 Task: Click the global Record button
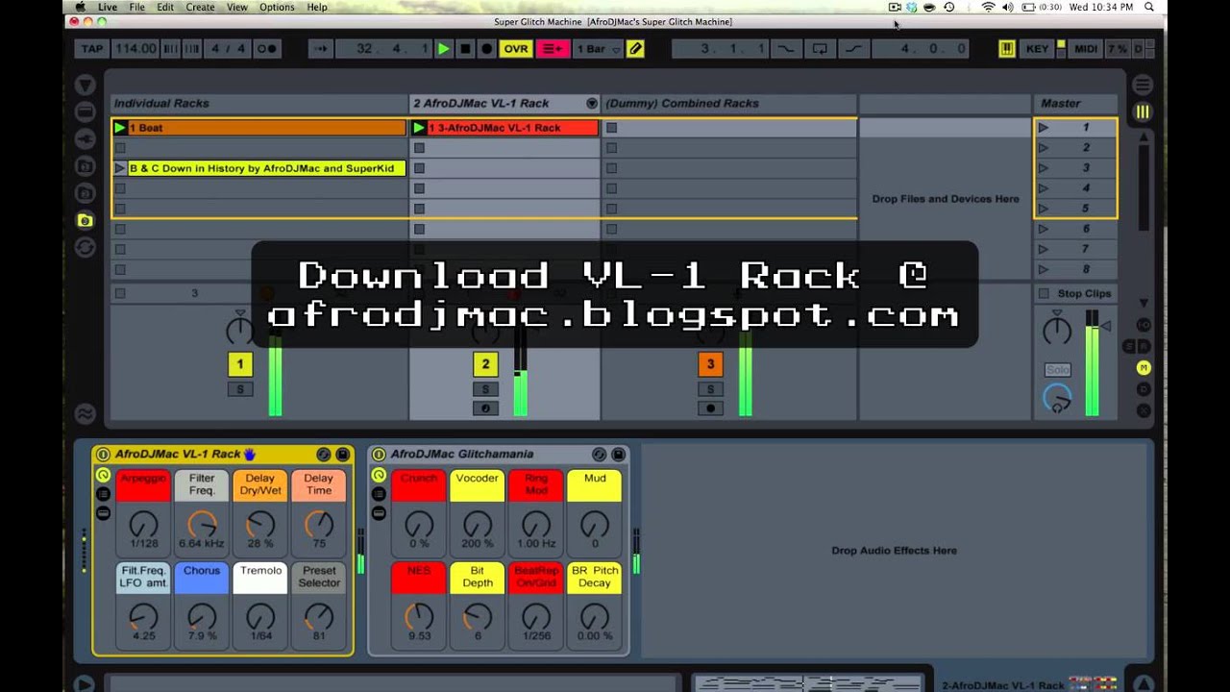(486, 49)
